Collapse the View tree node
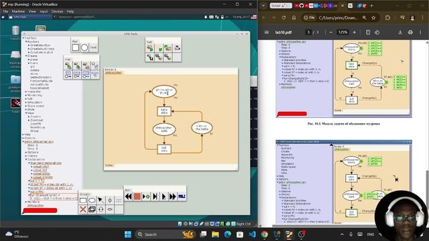 pyautogui.click(x=26, y=113)
